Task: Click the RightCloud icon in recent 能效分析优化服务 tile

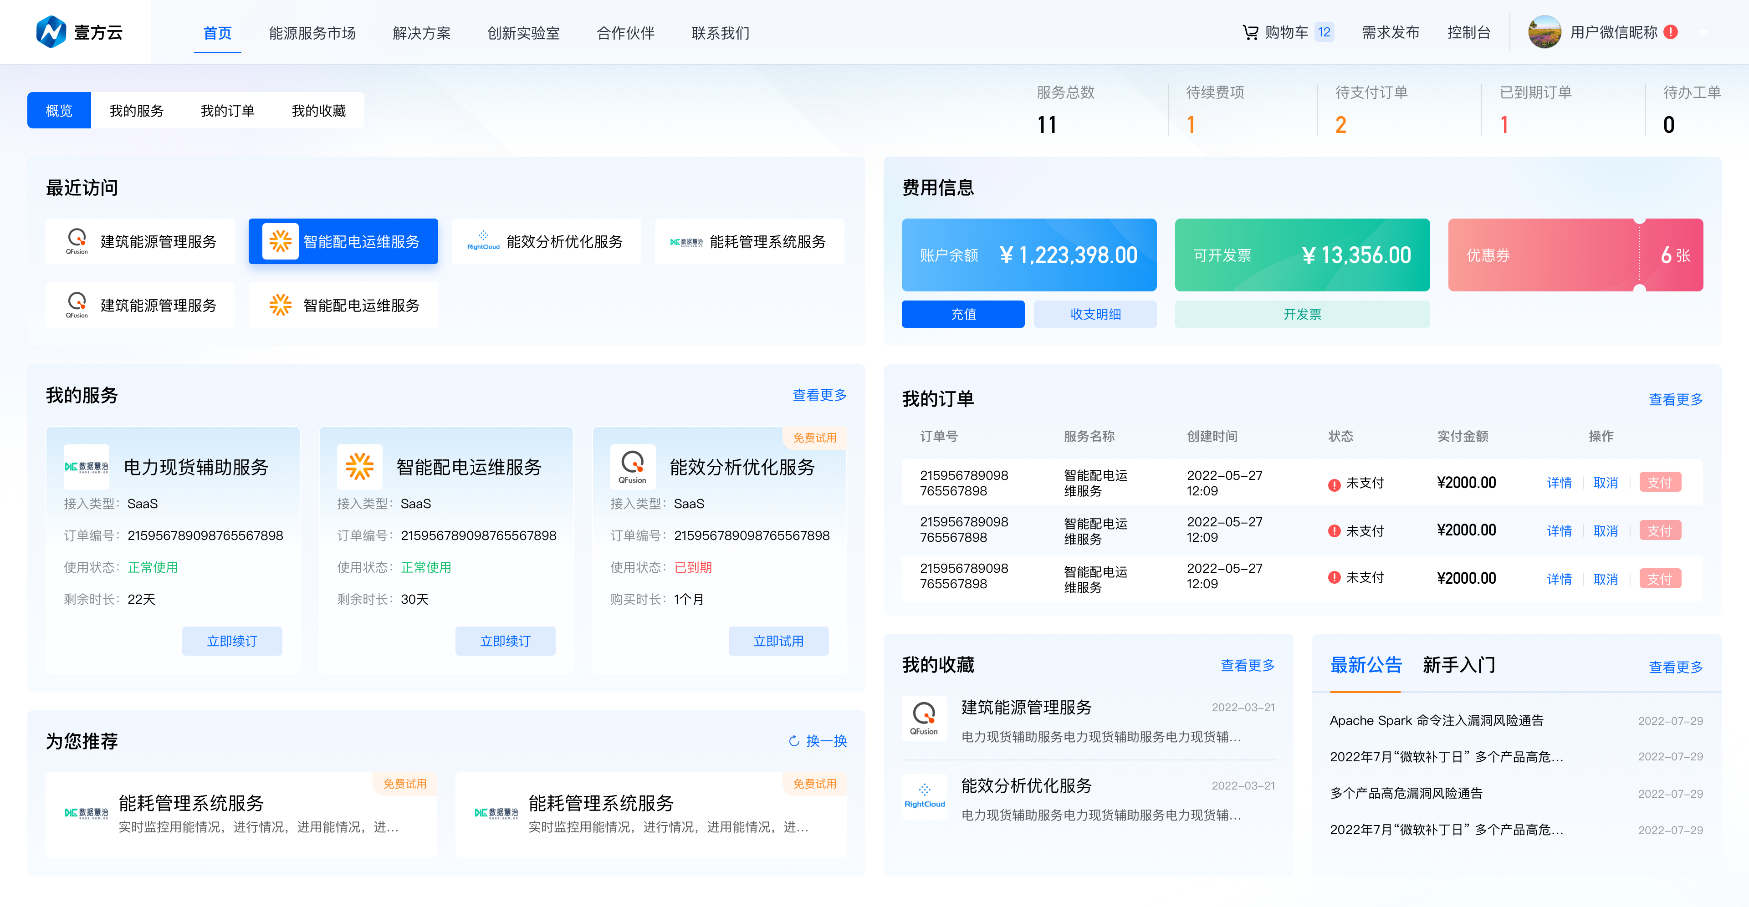Action: click(483, 240)
